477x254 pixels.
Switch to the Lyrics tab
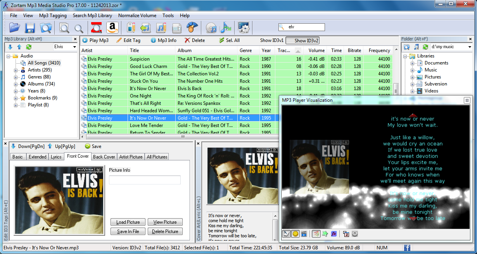coord(56,157)
